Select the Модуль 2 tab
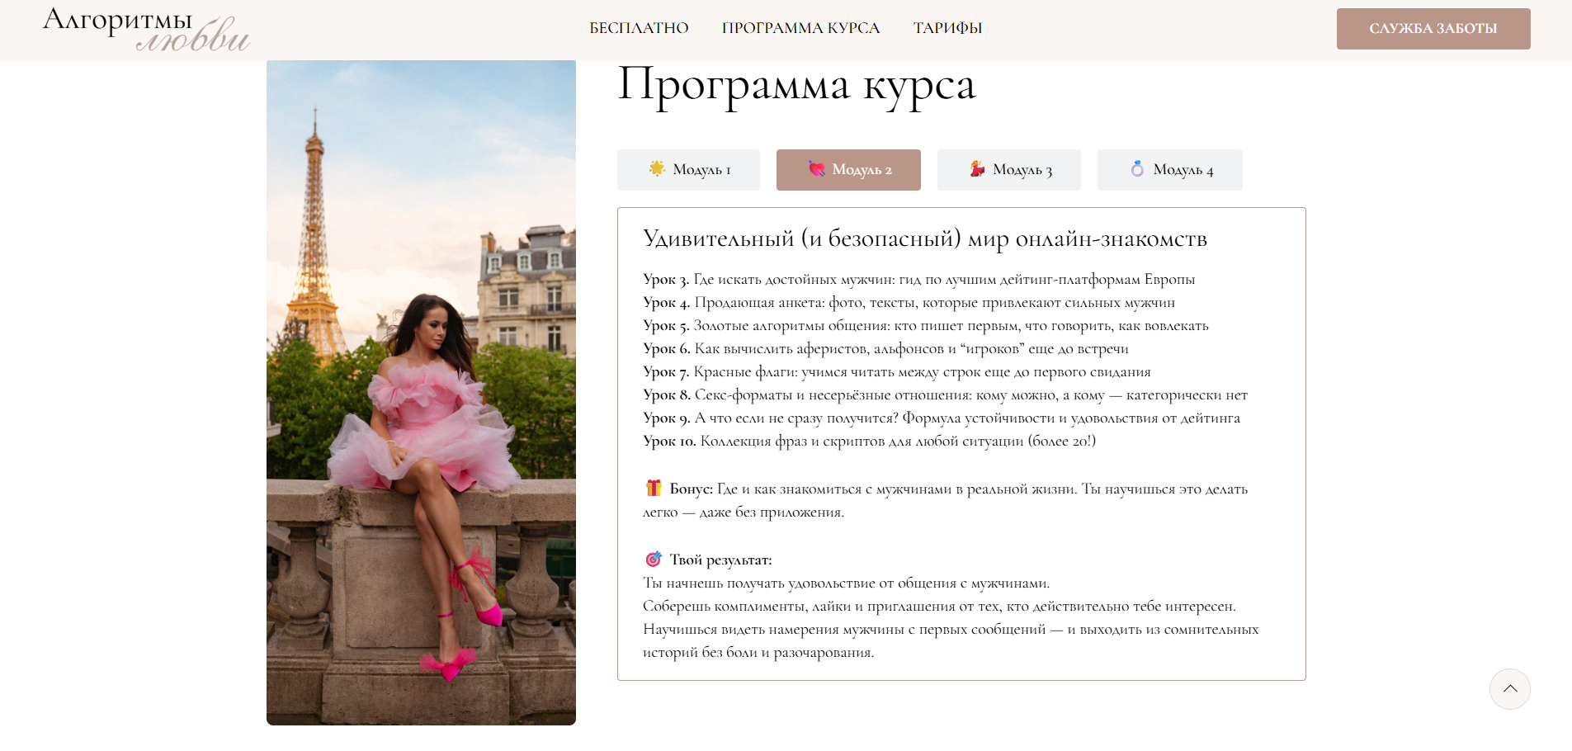The image size is (1572, 751). coord(848,170)
